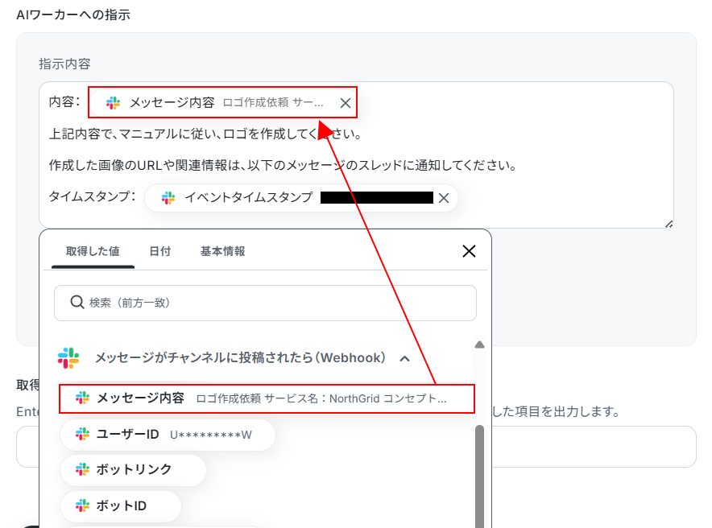Focus the 検索（前方一致） search field
712x528 pixels.
pyautogui.click(x=265, y=303)
